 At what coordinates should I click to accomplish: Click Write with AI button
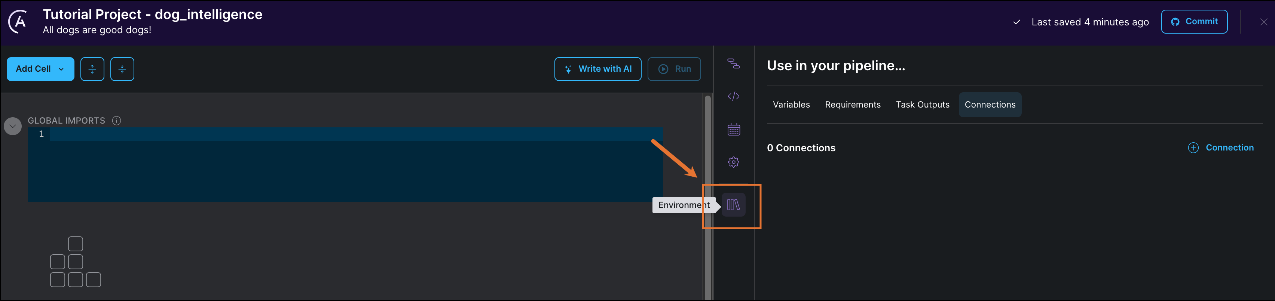[597, 69]
